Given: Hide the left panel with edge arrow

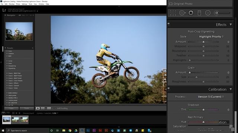Looking at the screenshot, I should click(1, 62).
